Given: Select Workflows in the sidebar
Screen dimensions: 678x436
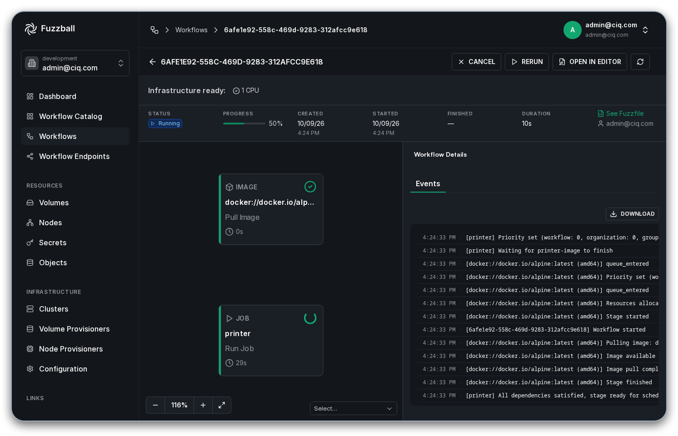Looking at the screenshot, I should [75, 136].
